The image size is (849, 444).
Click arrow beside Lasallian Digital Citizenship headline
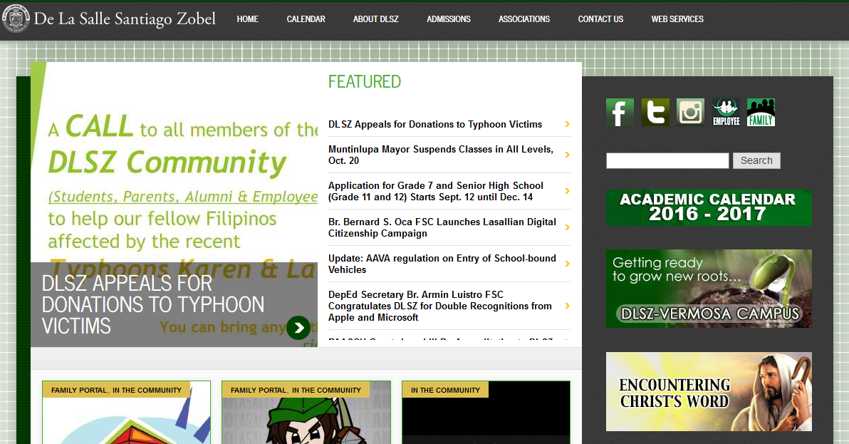tap(567, 227)
